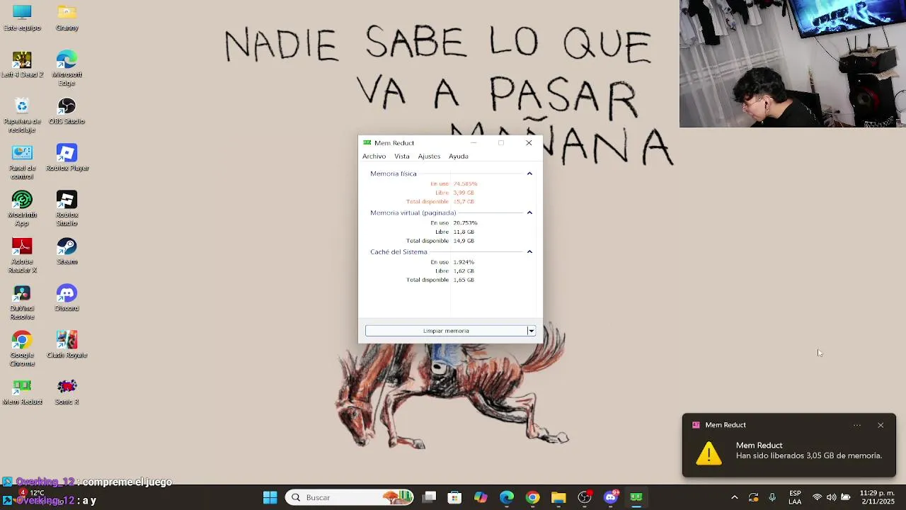The image size is (906, 510).
Task: Select Adobe Reader X desktop shortcut
Action: [x=22, y=256]
